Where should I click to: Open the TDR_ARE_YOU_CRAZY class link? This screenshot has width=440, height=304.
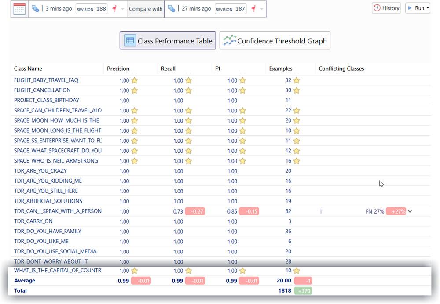click(40, 171)
